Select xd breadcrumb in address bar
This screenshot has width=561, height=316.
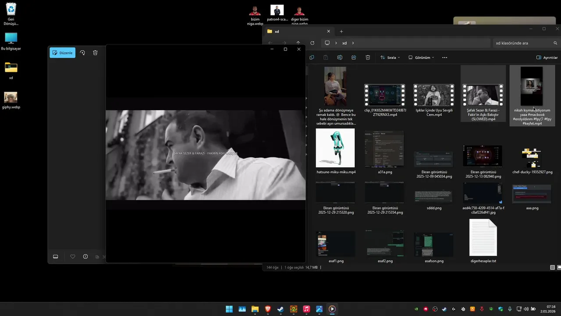[x=344, y=43]
